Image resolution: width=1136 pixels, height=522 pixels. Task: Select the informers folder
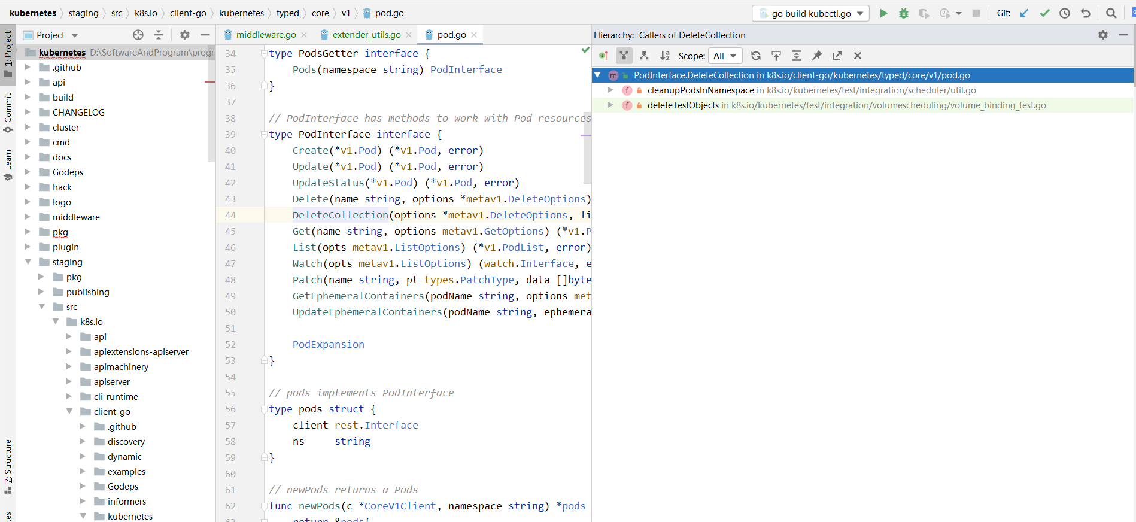[x=126, y=501]
